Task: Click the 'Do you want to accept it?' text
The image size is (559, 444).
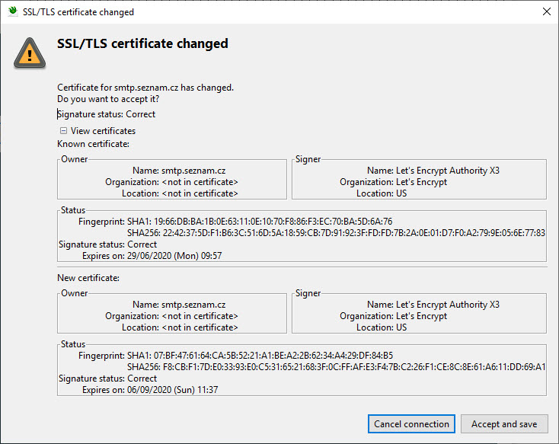Action: point(108,99)
